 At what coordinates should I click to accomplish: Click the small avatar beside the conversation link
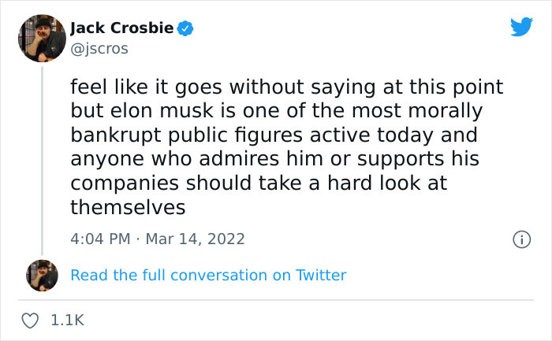point(41,276)
